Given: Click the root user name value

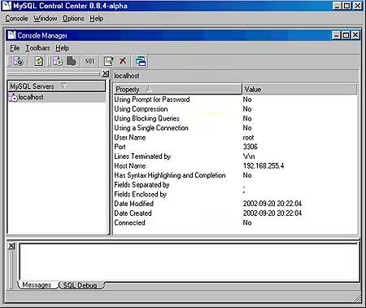Looking at the screenshot, I should pos(248,138).
